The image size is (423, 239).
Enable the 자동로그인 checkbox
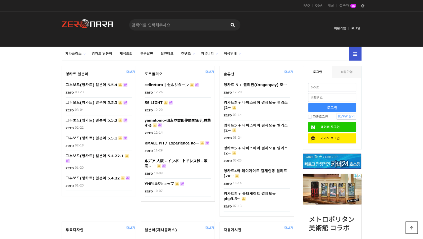tap(310, 117)
